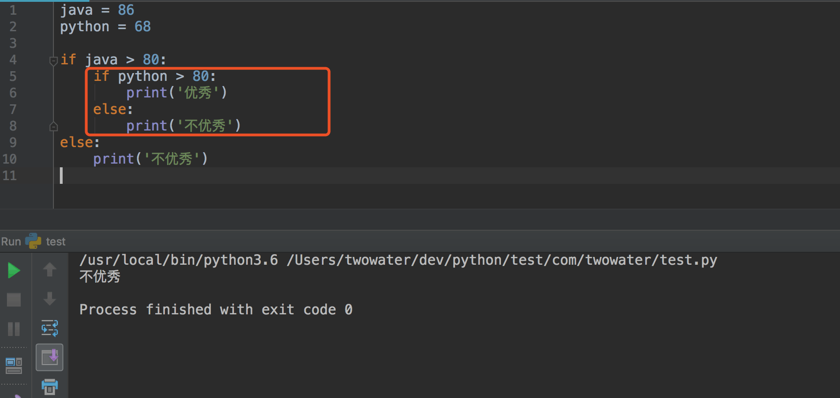Click the fold end marker on line 8
This screenshot has width=840, height=398.
pos(53,126)
